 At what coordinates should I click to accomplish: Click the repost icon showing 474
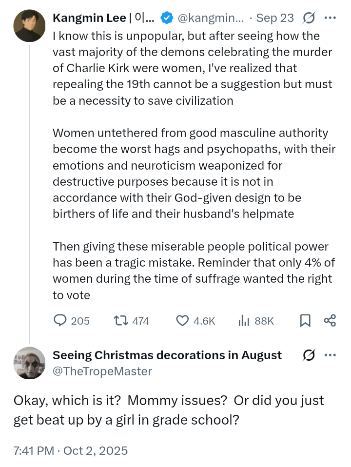coord(119,320)
